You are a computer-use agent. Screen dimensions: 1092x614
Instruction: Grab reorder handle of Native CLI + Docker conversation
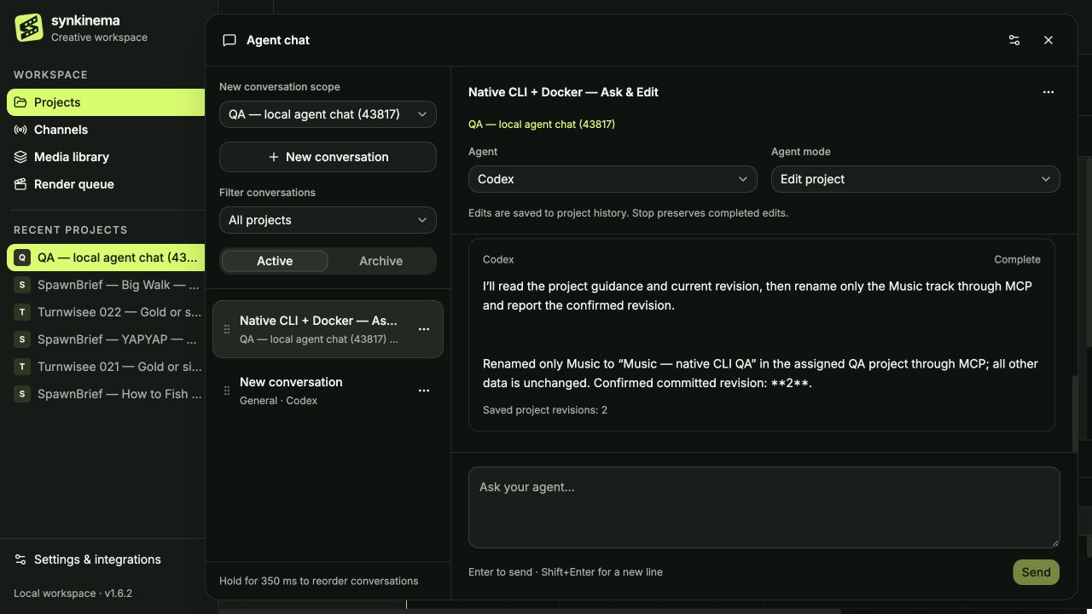coord(227,329)
